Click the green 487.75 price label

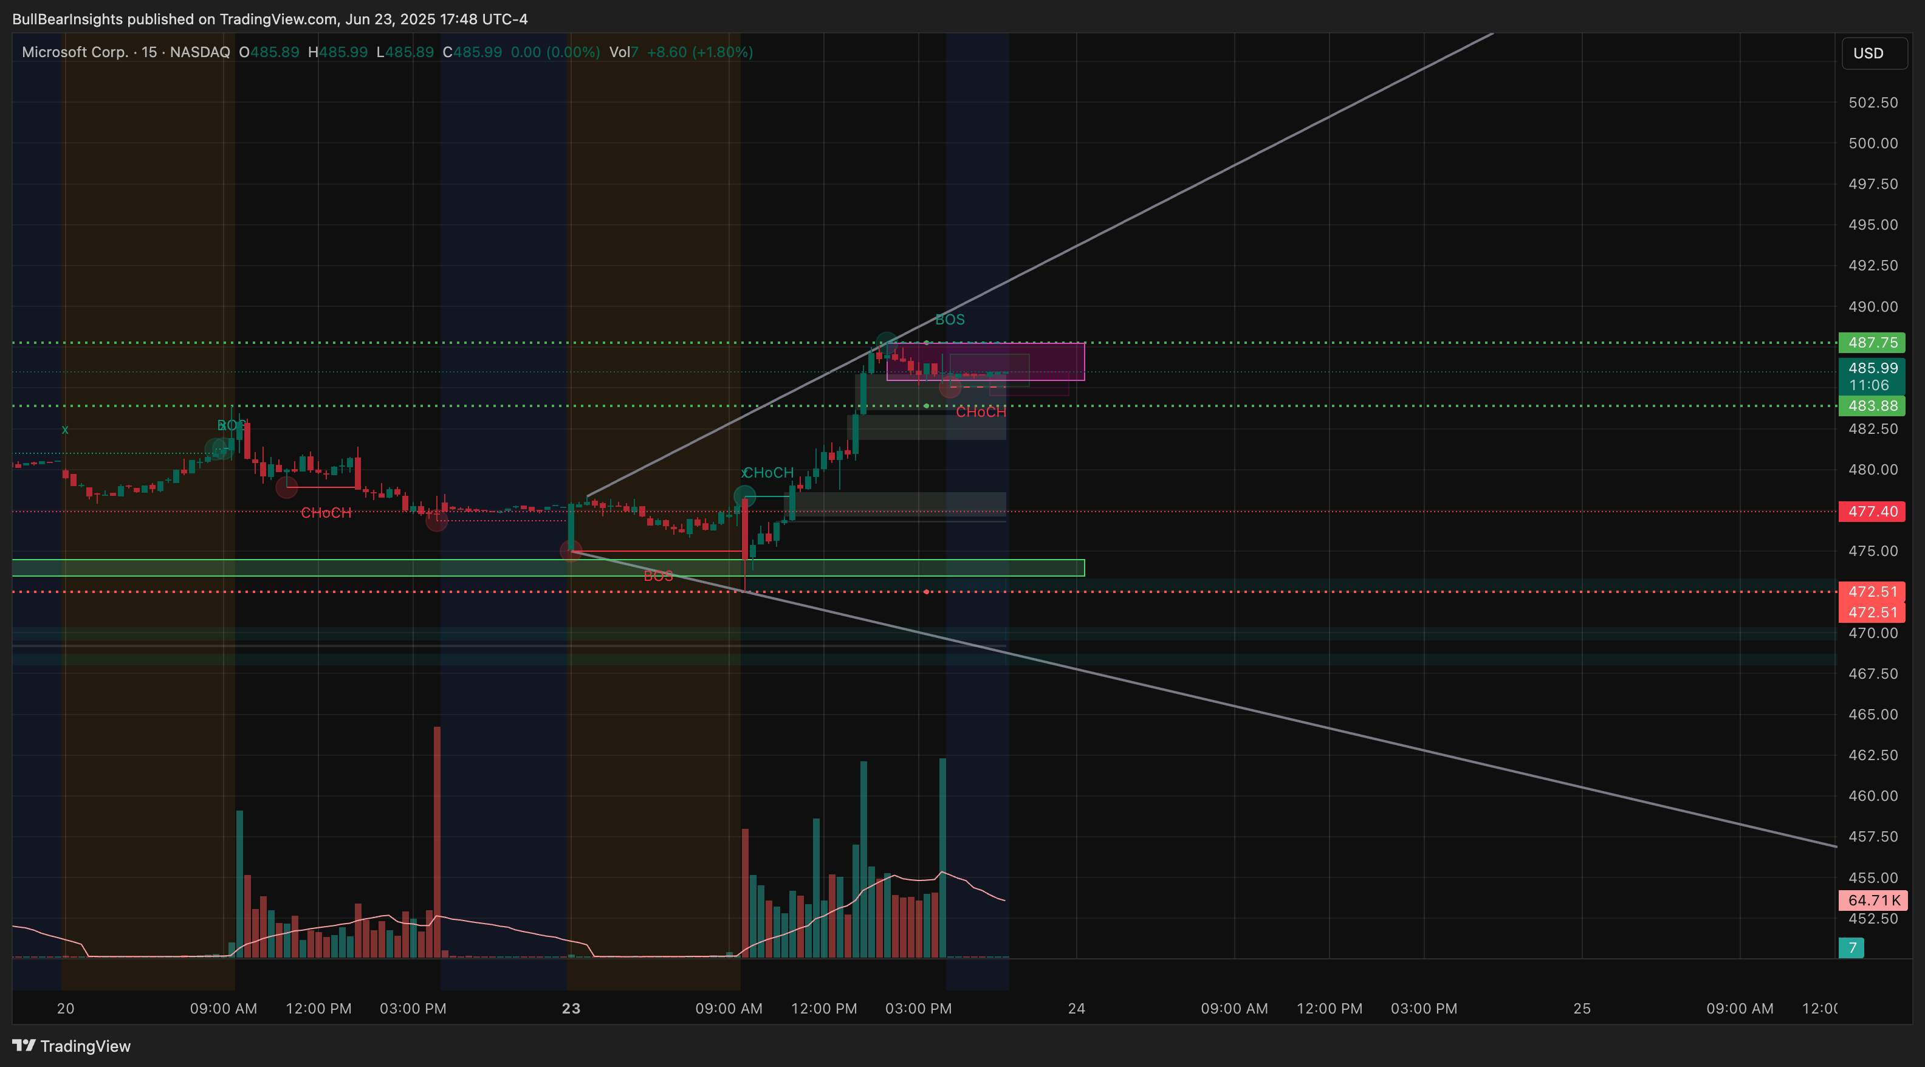tap(1872, 342)
